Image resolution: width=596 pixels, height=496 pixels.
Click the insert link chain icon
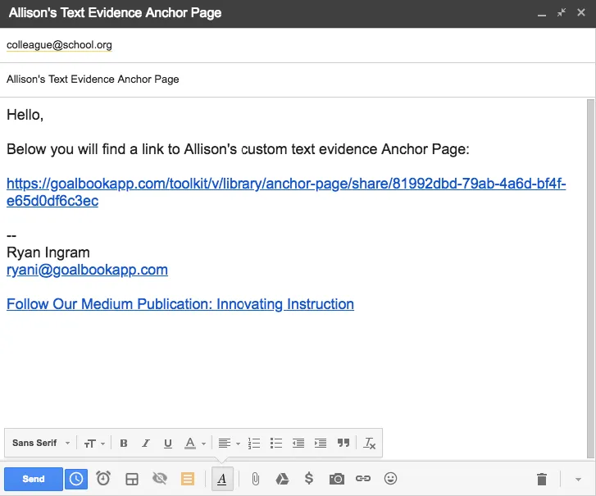pyautogui.click(x=362, y=479)
